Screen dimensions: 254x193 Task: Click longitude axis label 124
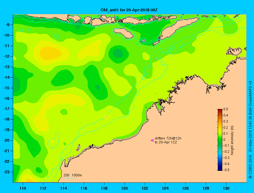(165, 188)
